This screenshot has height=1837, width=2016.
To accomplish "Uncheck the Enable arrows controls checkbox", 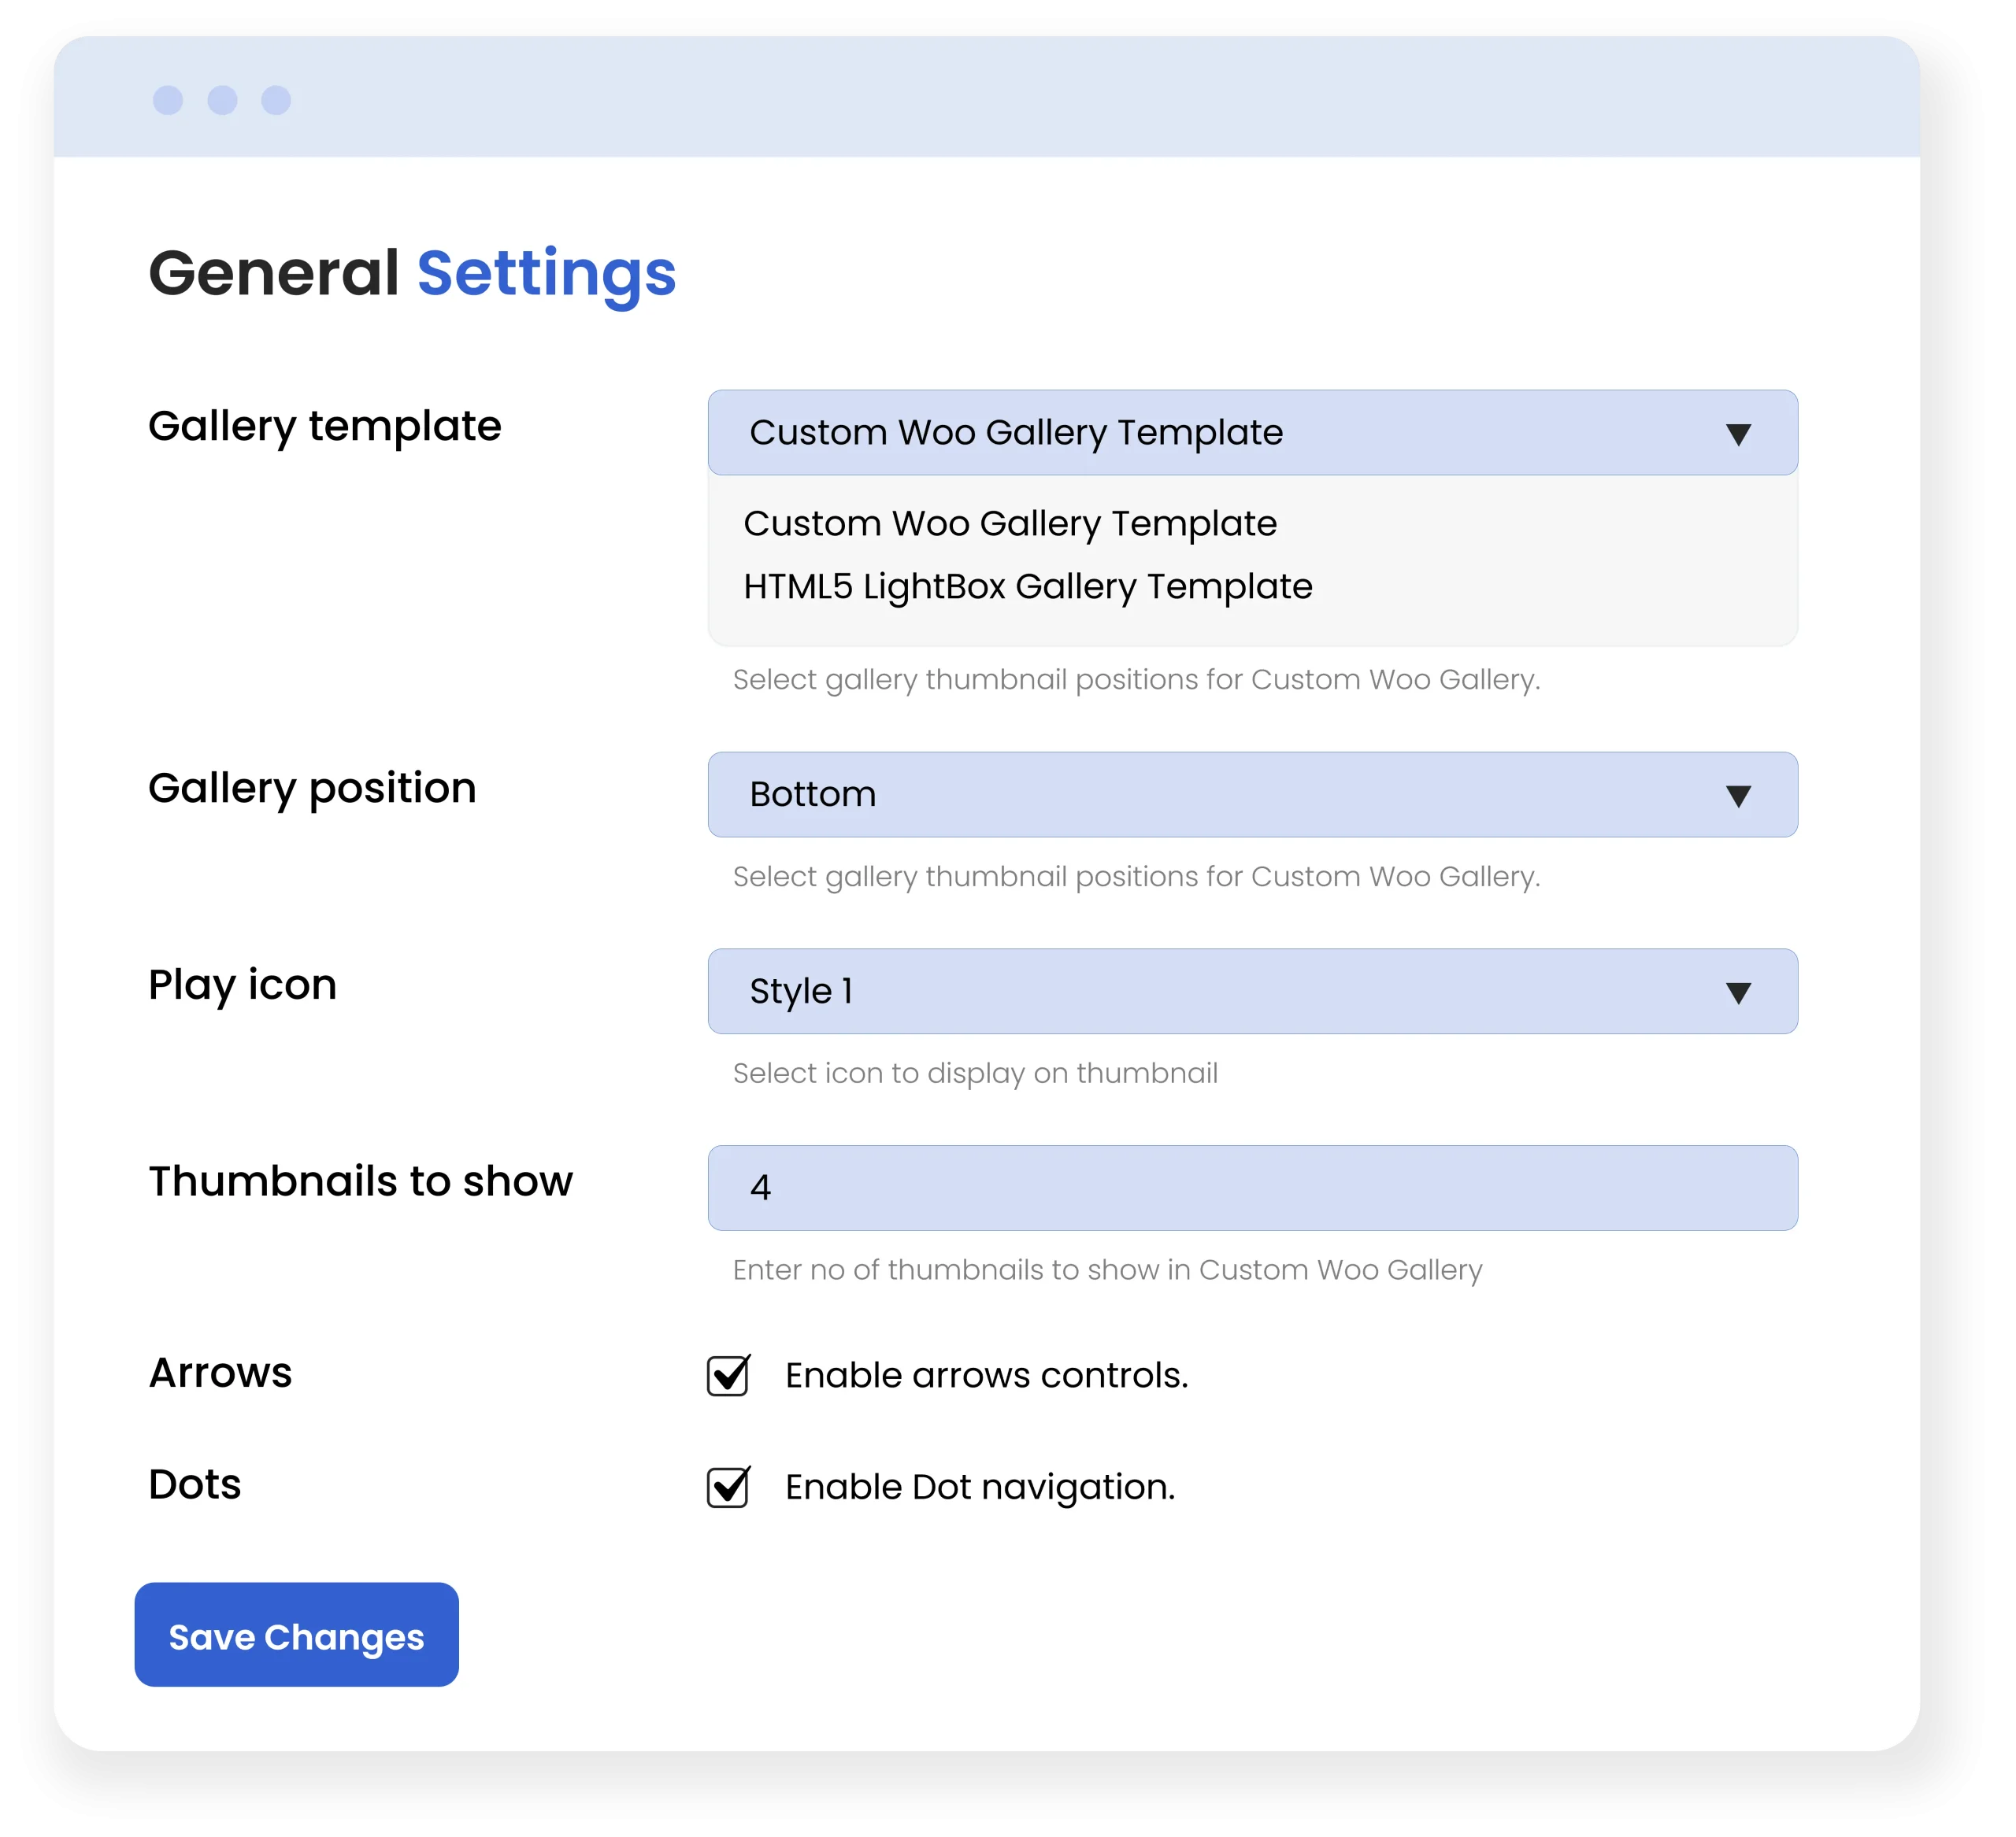I will click(728, 1375).
